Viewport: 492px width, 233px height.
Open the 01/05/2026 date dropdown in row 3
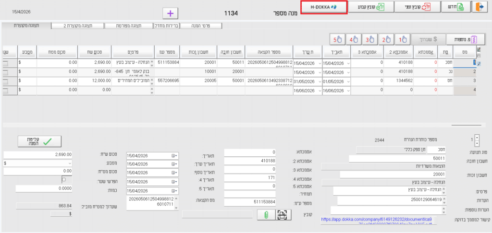[349, 81]
